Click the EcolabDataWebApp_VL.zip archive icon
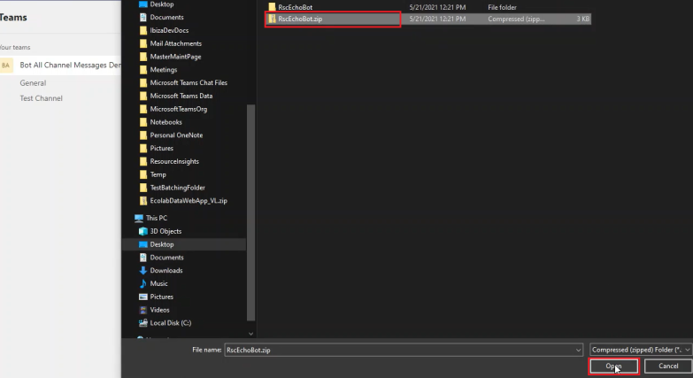Screen dimensions: 693x378 click(142, 201)
